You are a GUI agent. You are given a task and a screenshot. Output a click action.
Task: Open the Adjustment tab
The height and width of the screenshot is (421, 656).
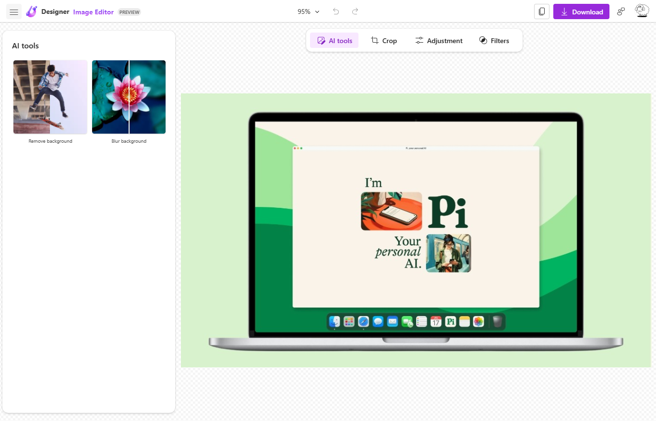pos(439,41)
